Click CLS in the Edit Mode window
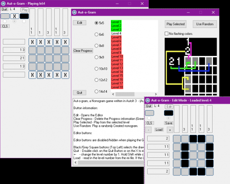This screenshot has width=230, height=184. (x=149, y=123)
